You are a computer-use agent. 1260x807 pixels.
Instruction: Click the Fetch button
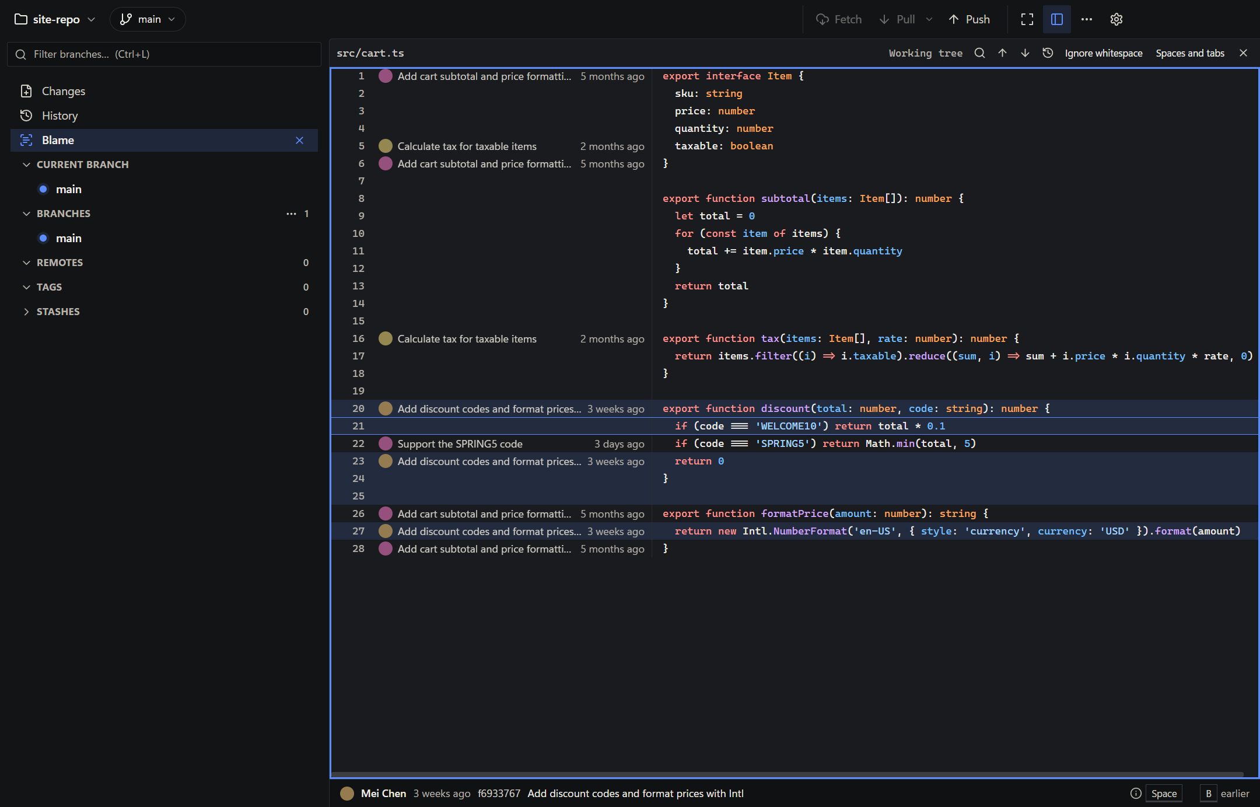(x=838, y=19)
